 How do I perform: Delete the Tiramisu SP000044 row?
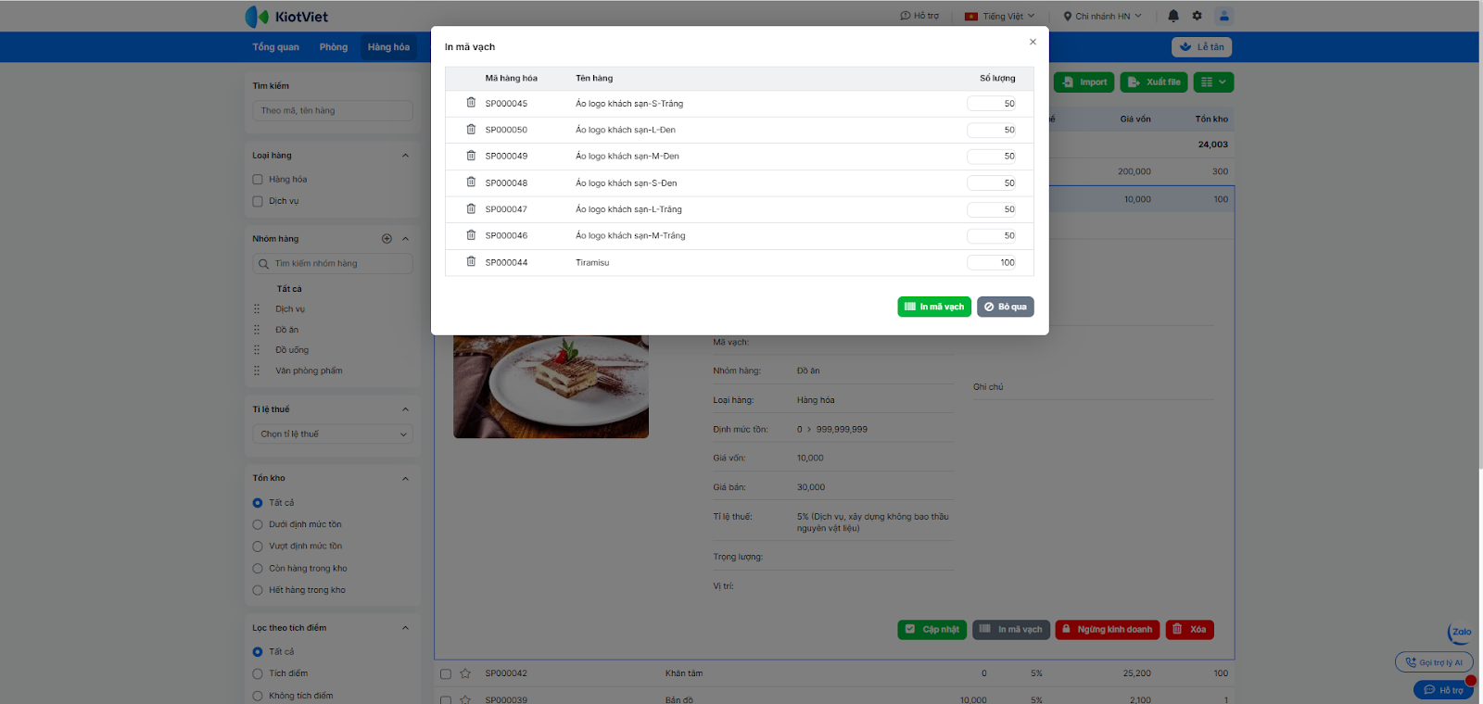click(471, 261)
